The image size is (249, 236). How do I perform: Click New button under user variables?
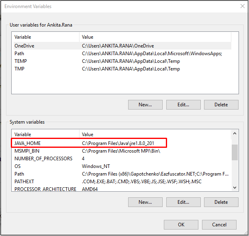pyautogui.click(x=145, y=105)
